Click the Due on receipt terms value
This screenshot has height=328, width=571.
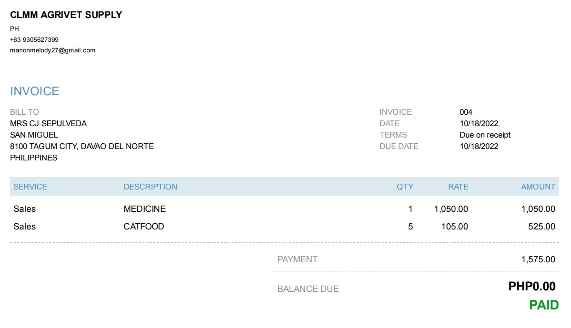[x=485, y=135]
